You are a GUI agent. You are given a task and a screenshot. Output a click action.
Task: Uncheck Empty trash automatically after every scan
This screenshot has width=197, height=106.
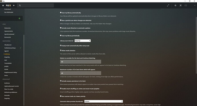click(61, 45)
